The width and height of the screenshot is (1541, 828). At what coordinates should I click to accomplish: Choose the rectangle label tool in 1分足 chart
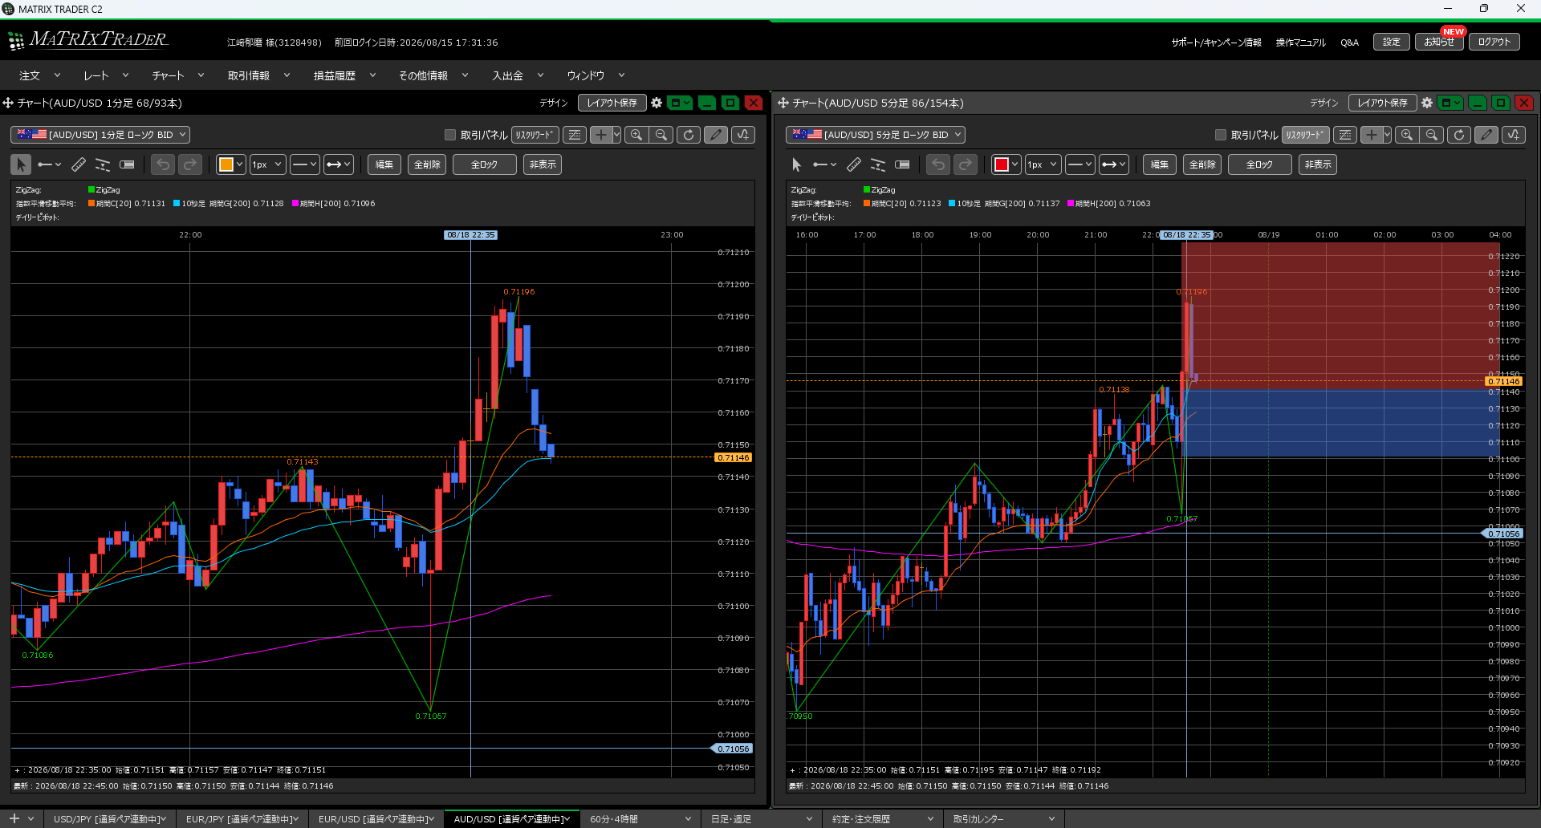(x=127, y=164)
